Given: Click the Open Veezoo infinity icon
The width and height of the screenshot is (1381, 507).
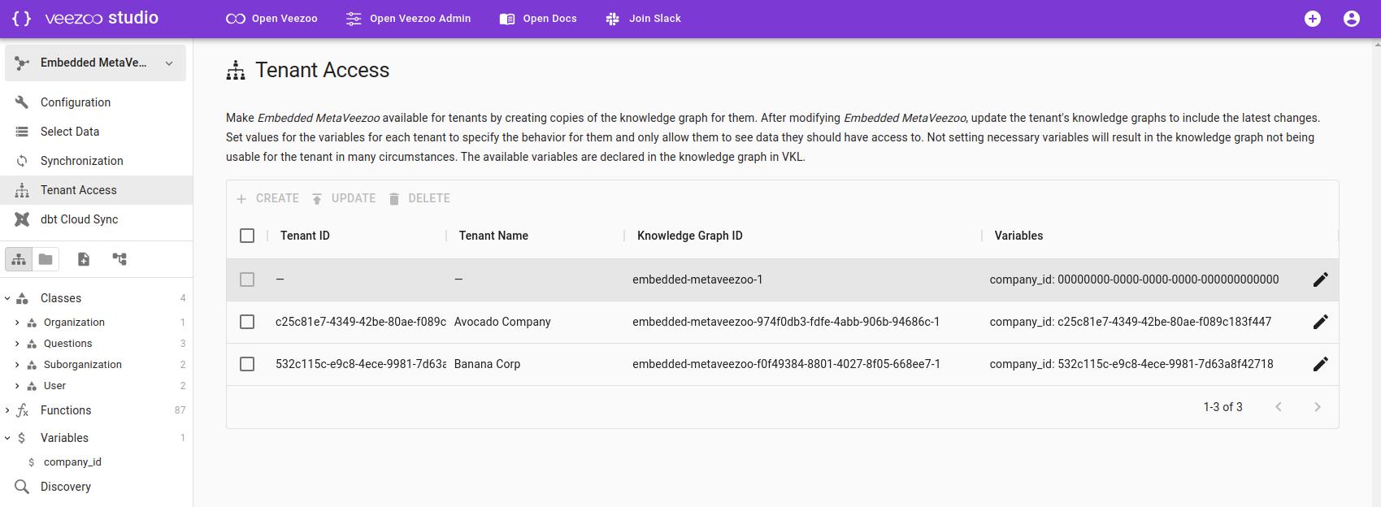Looking at the screenshot, I should [236, 19].
